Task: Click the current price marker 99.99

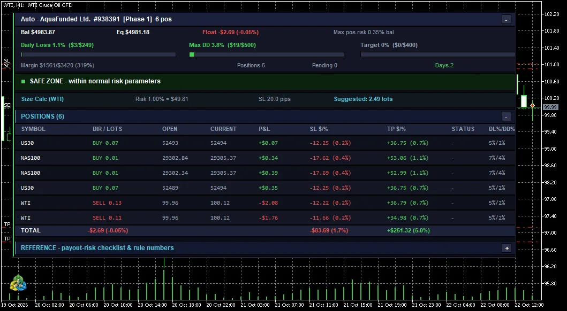Action: (x=550, y=107)
